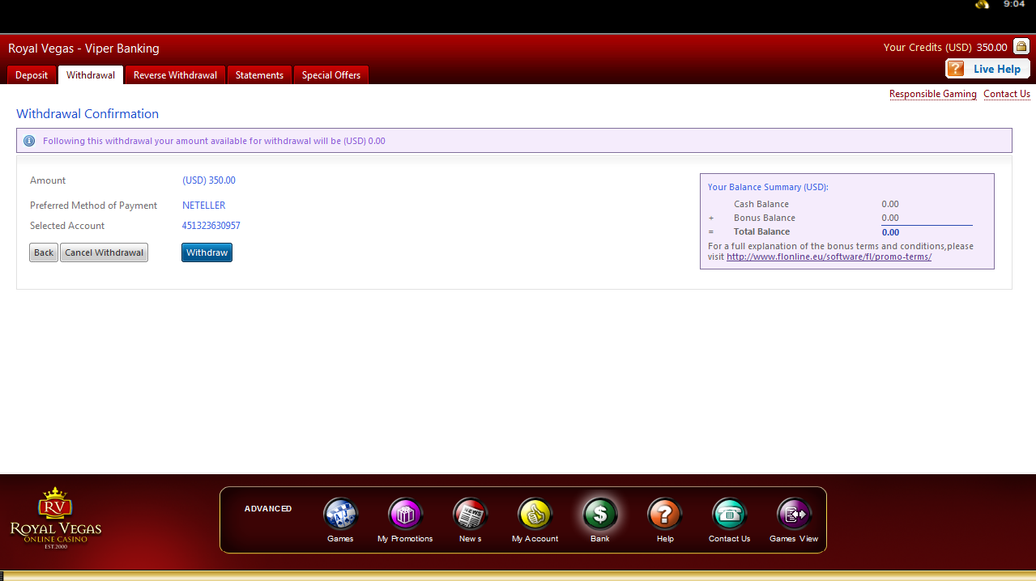Click the NETELLER payment method value
The width and height of the screenshot is (1036, 581).
click(x=204, y=206)
